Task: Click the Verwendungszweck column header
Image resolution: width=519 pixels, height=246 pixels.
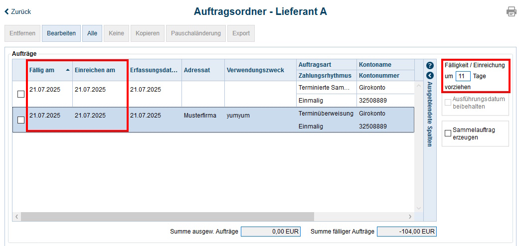Action: (255, 70)
